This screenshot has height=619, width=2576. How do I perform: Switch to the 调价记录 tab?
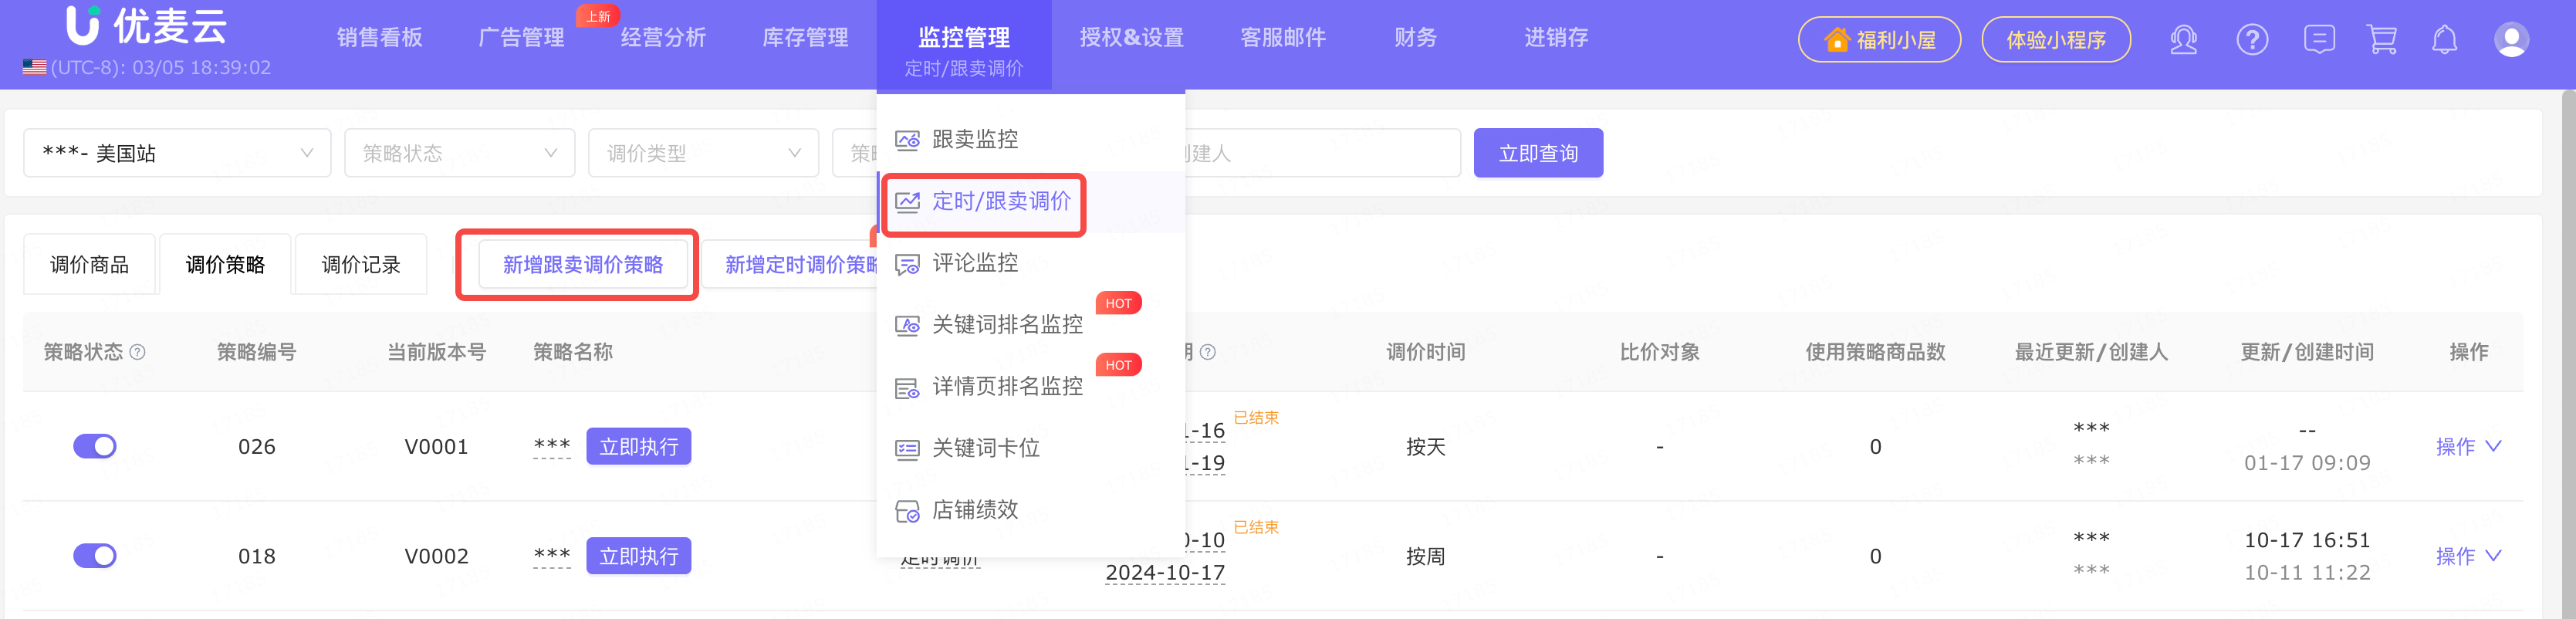coord(361,264)
